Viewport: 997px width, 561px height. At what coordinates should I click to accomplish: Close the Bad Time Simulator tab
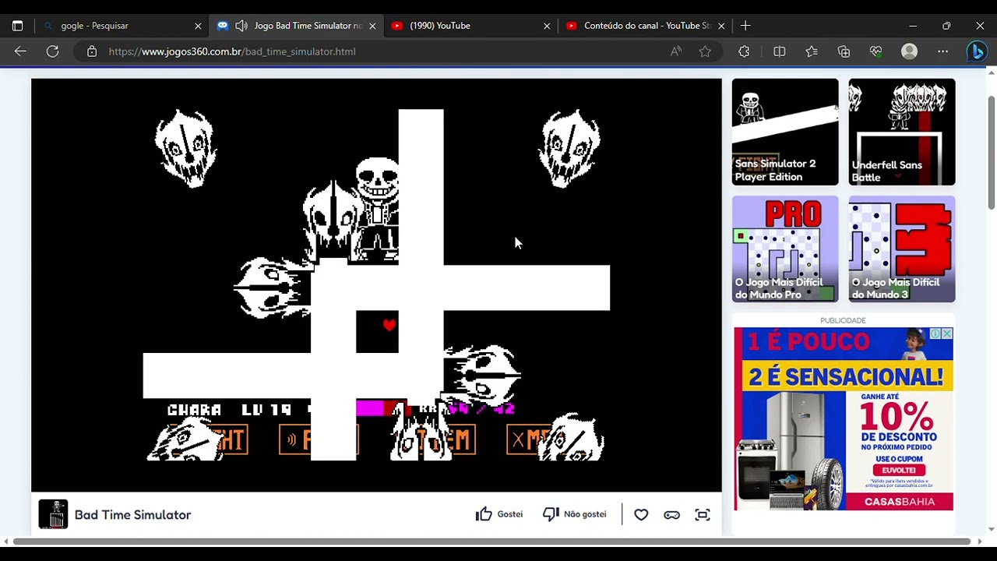[x=372, y=26]
